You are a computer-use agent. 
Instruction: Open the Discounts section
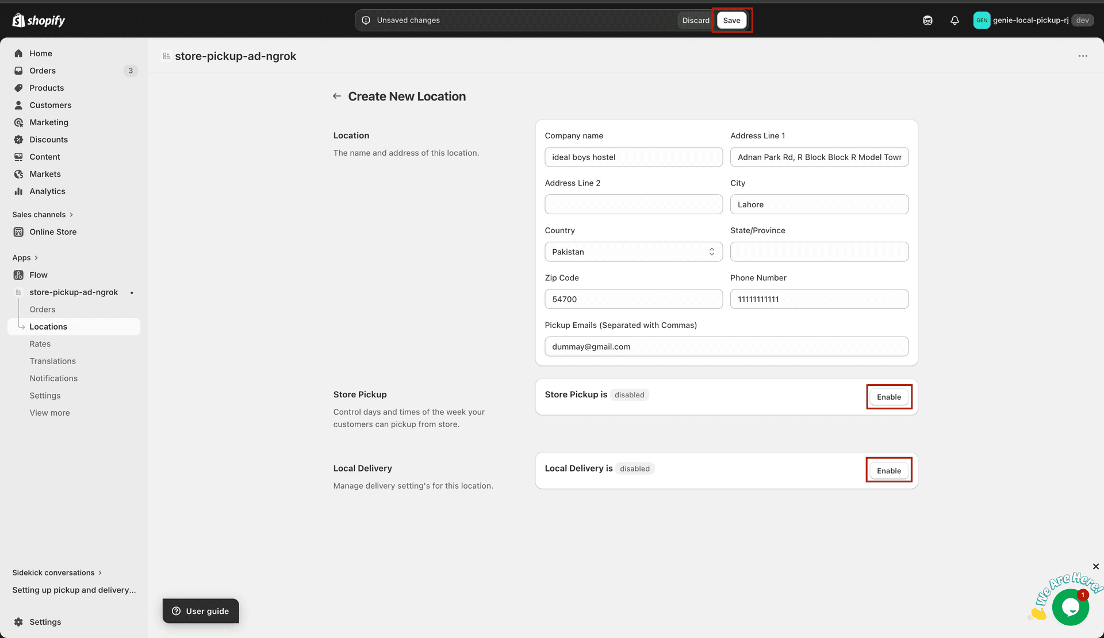[48, 139]
